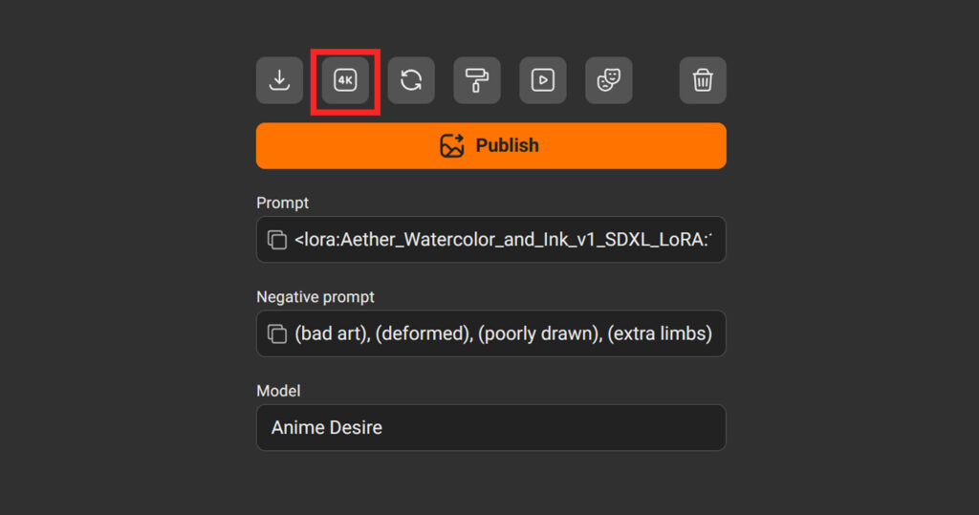Copy the prompt text
The width and height of the screenshot is (979, 515).
[x=277, y=240]
